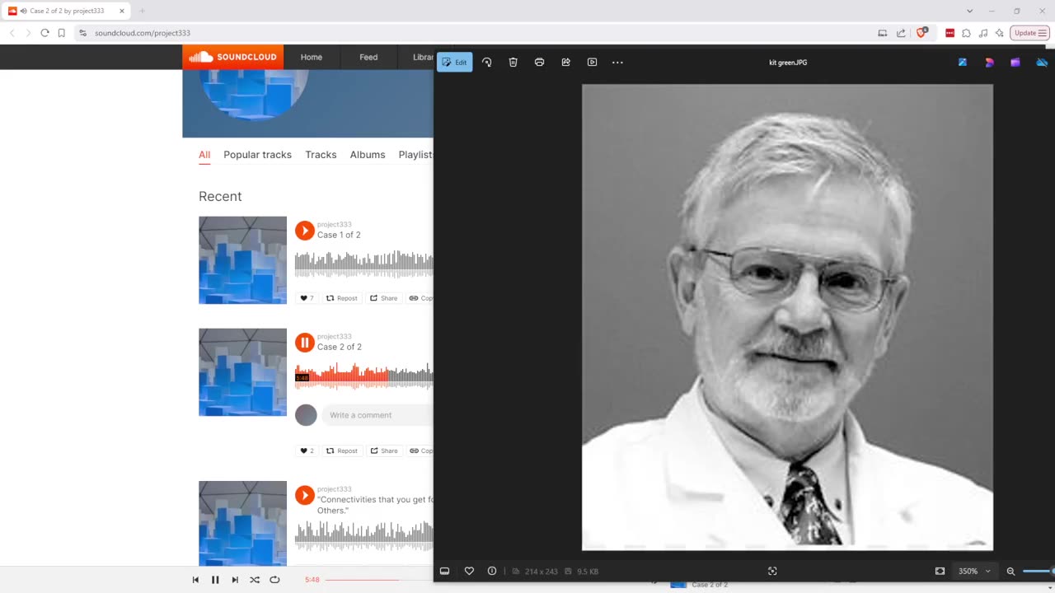Open Case 1 of 2 artwork thumbnail
This screenshot has width=1055, height=593.
point(242,260)
